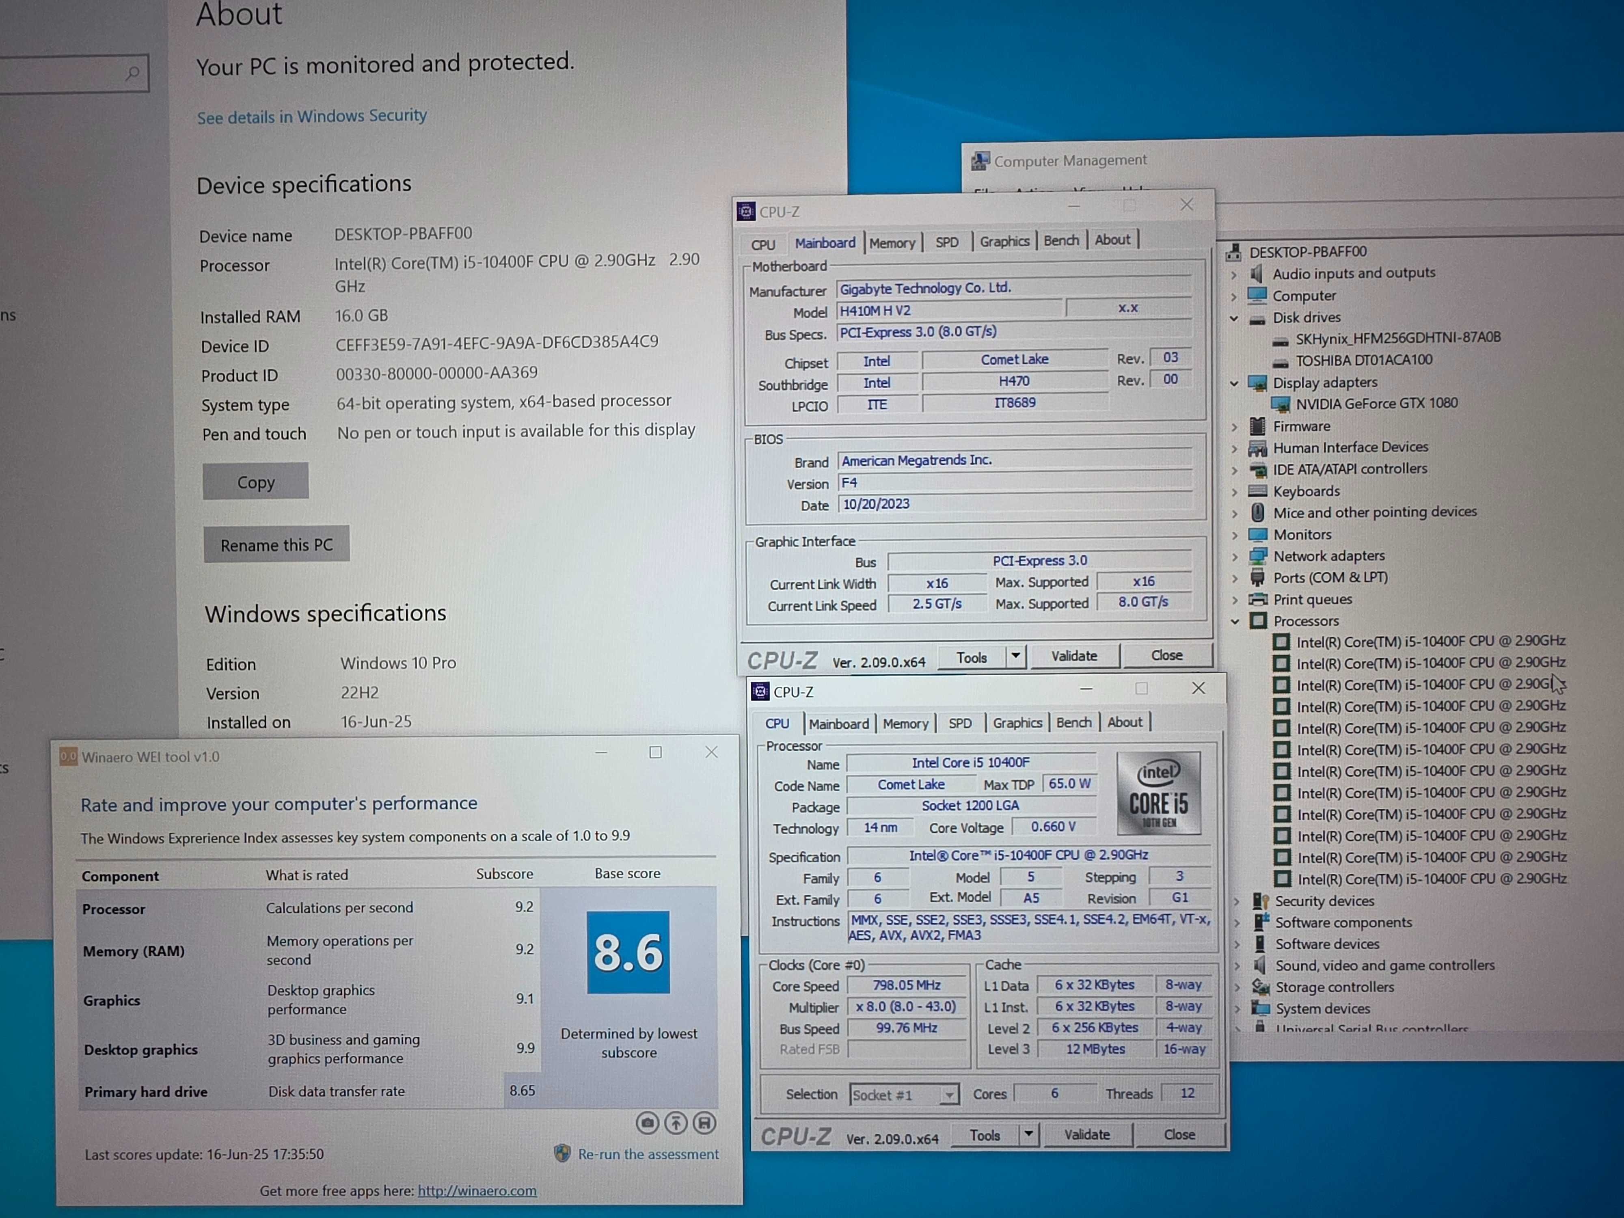Open Tools dropdown arrow in lower CPU-Z window
The width and height of the screenshot is (1624, 1218).
(1028, 1135)
